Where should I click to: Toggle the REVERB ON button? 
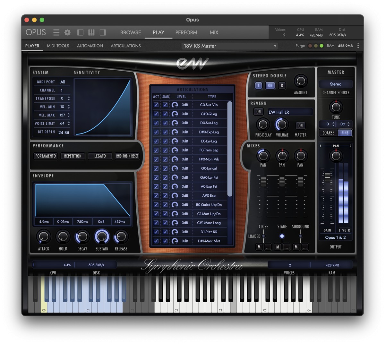pyautogui.click(x=259, y=112)
